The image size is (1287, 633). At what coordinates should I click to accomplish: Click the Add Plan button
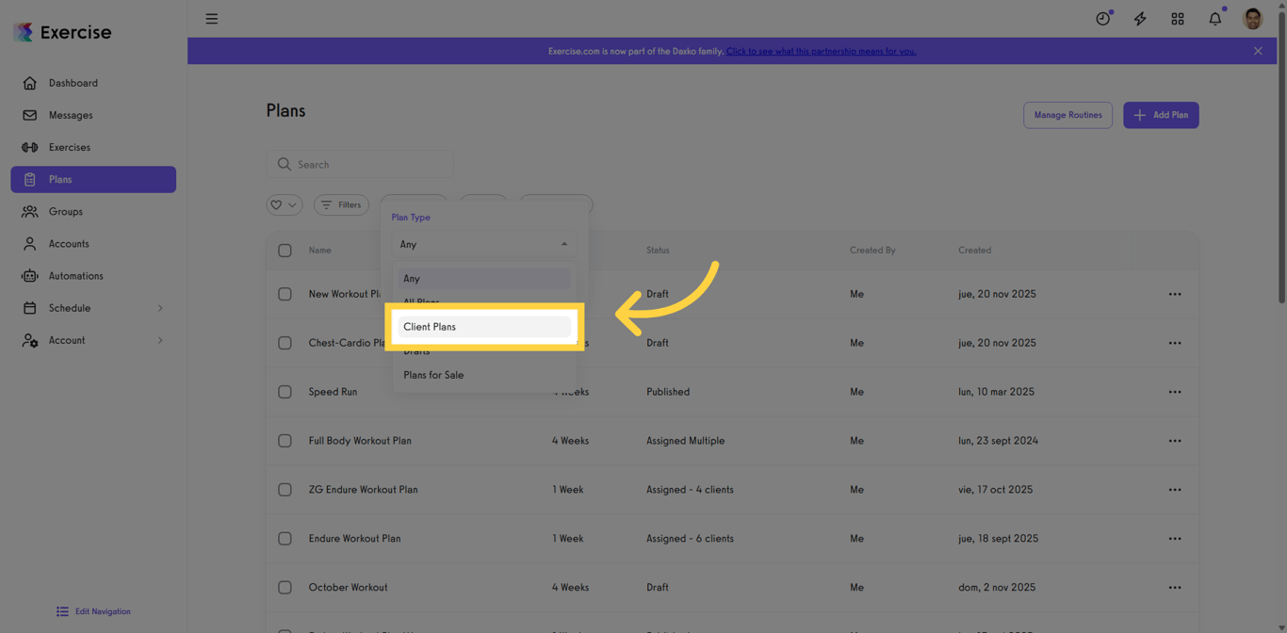click(x=1160, y=114)
